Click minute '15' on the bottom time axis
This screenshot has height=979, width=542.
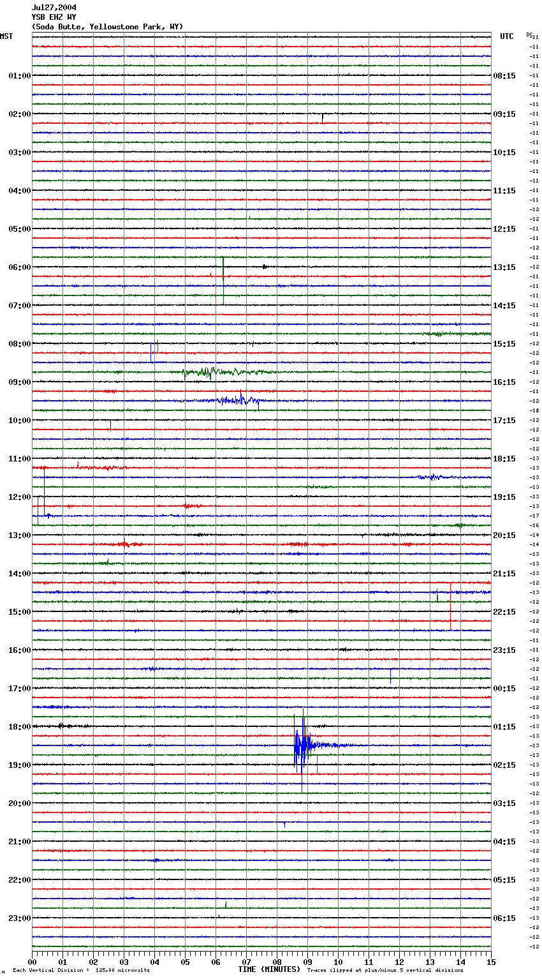pyautogui.click(x=491, y=962)
